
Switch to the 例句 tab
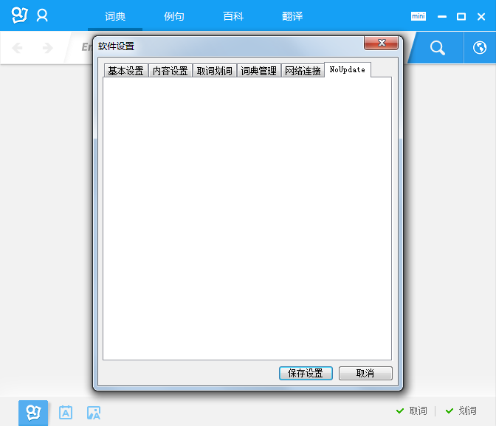174,16
